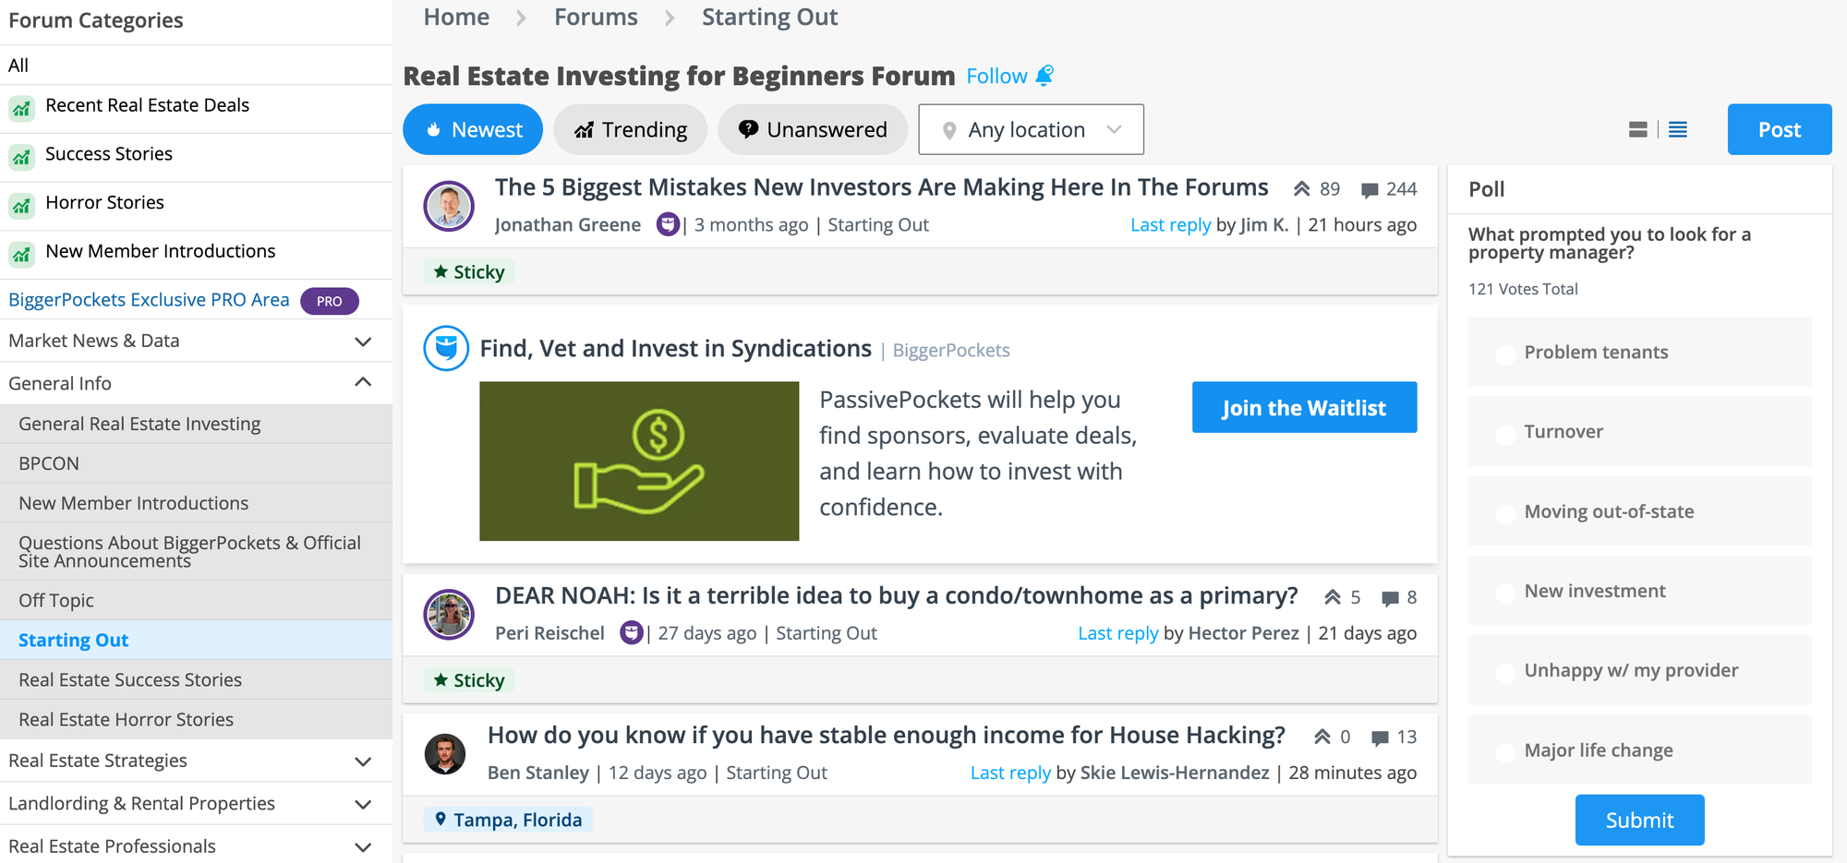The height and width of the screenshot is (863, 1847).
Task: Click the BiggerPockets badge icon beside Jonathan Greene
Action: (x=667, y=223)
